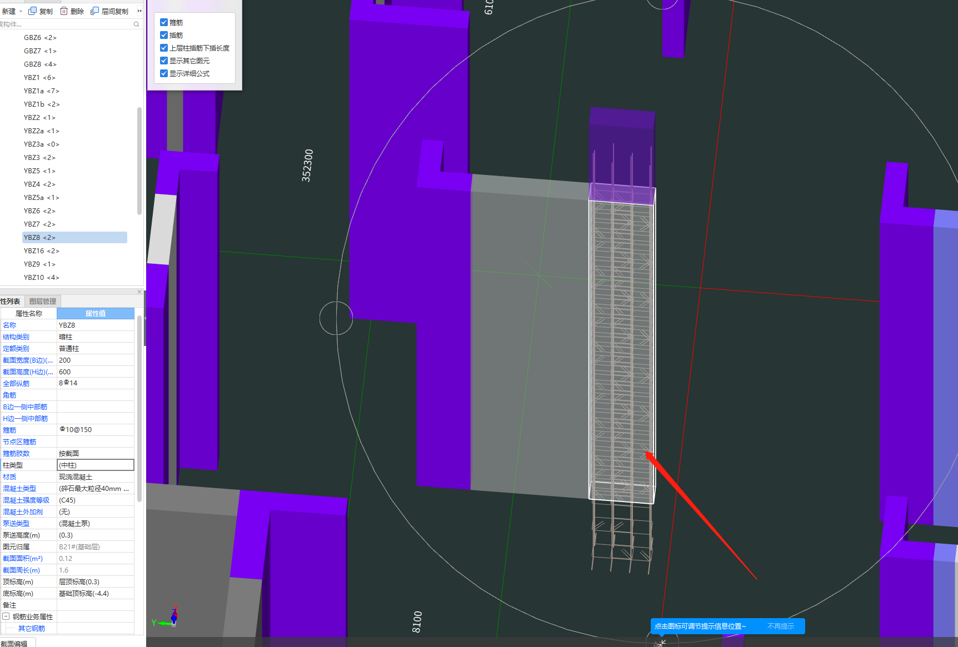Image resolution: width=958 pixels, height=647 pixels.
Task: Click the search magnifier icon in component search
Action: (136, 24)
